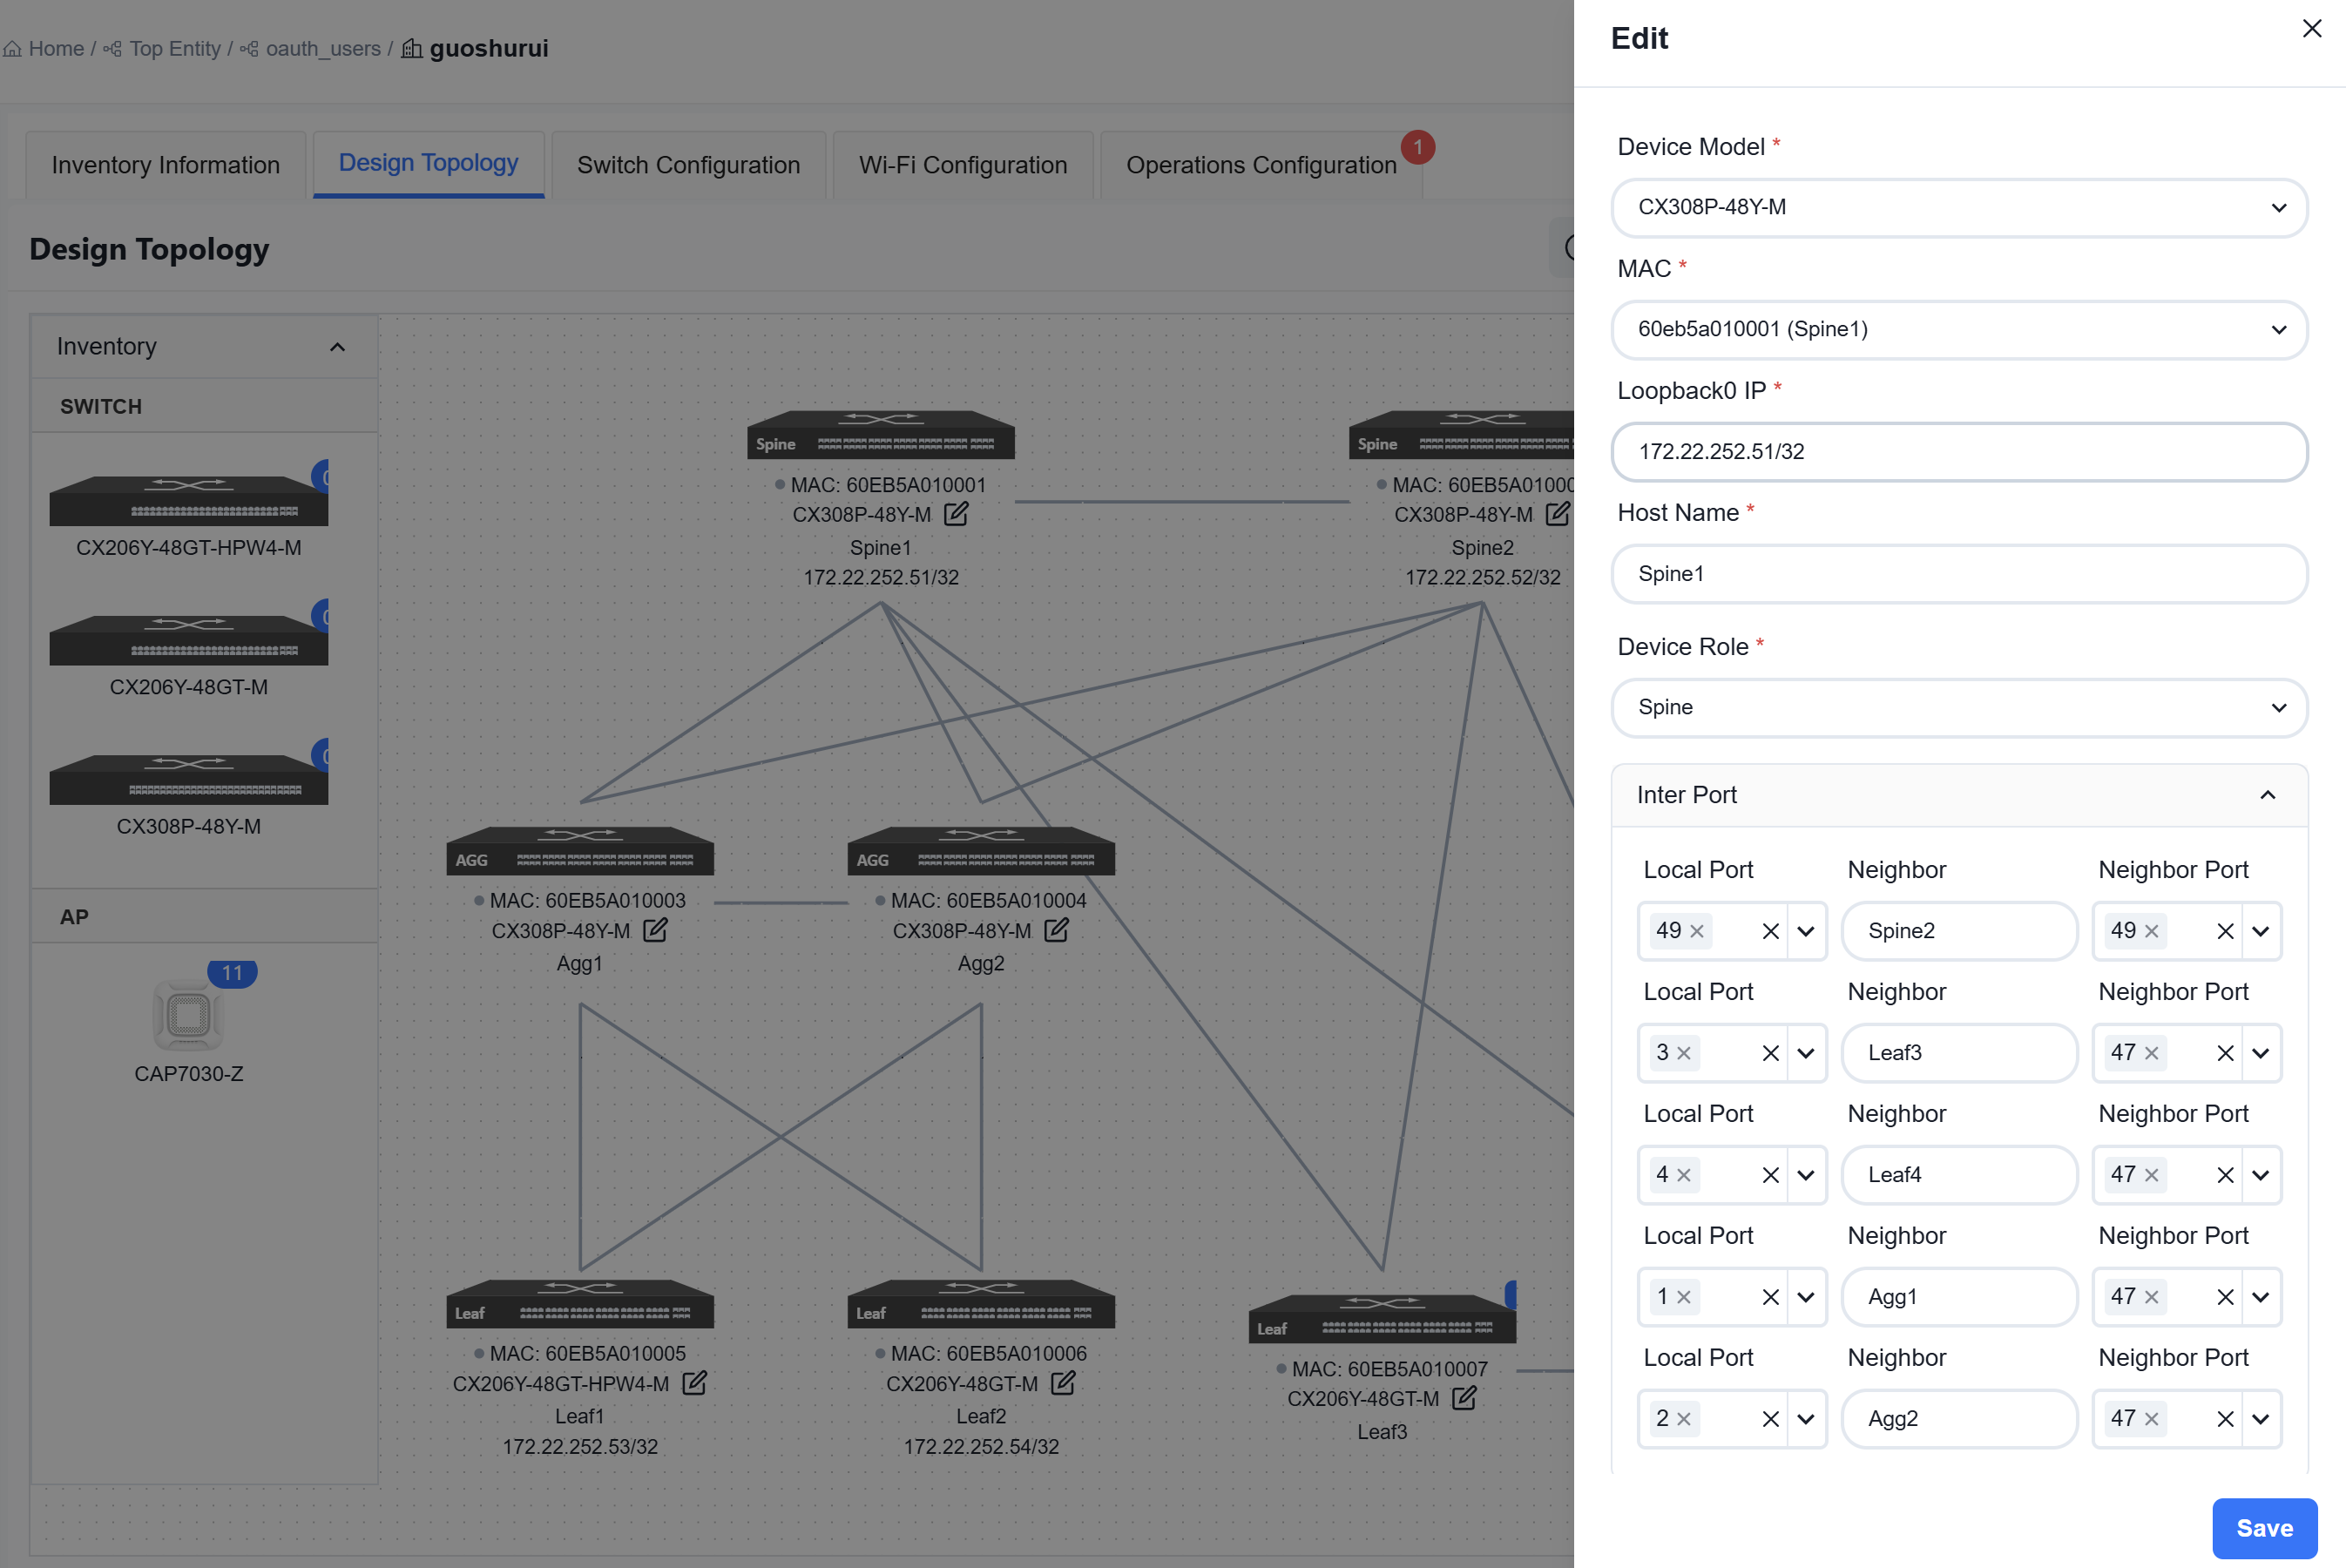
Task: Click edit icon for Leaf1 device
Action: click(x=694, y=1383)
